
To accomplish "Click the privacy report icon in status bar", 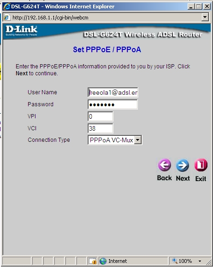I will pos(93,261).
